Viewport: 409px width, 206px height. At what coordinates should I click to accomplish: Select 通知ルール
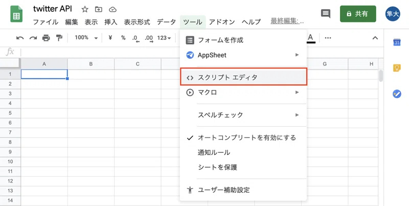(243, 152)
